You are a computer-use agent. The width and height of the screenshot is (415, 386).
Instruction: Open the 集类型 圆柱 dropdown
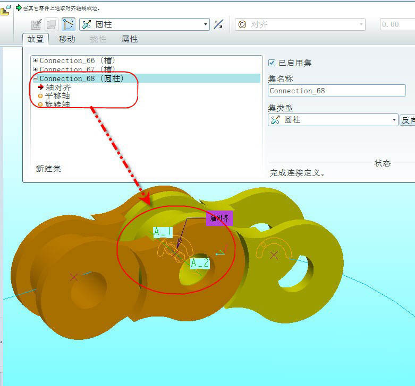tap(333, 120)
